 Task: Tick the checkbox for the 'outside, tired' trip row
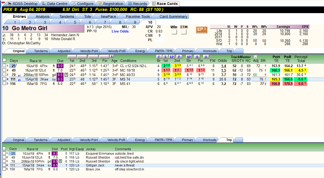tap(4, 153)
